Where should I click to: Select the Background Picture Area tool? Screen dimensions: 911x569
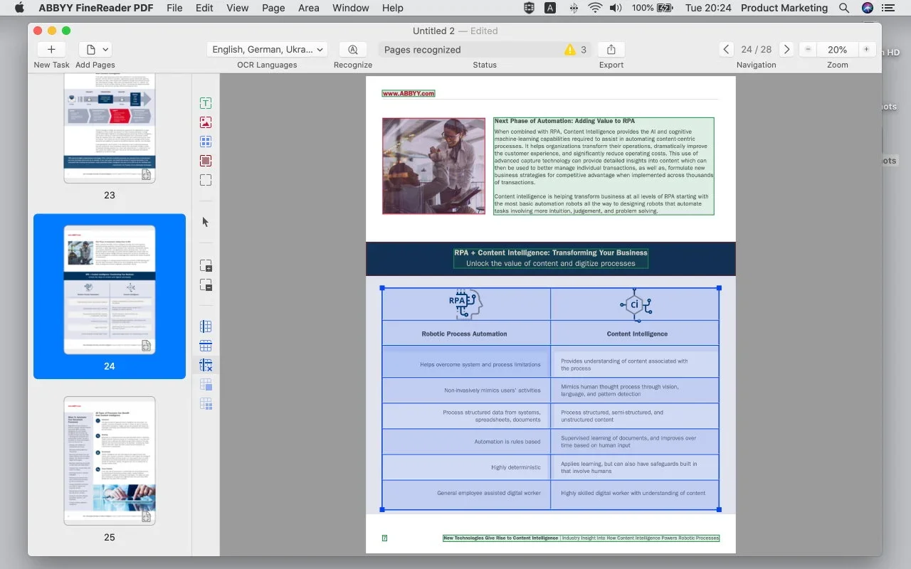[x=206, y=161]
